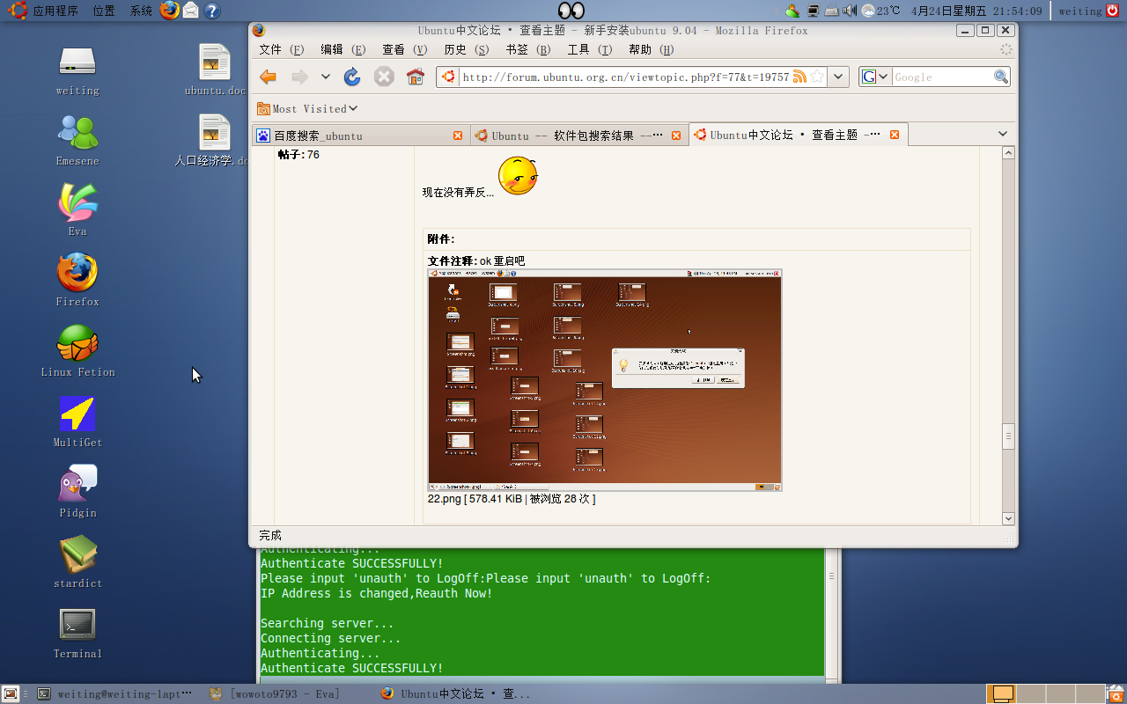Open the list all tabs dropdown
This screenshot has height=704, width=1127.
(1003, 134)
